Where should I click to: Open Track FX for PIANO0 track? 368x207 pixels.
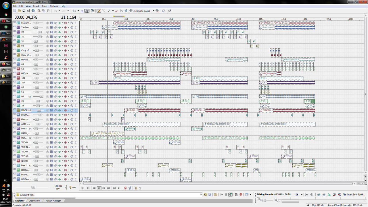click(59, 23)
